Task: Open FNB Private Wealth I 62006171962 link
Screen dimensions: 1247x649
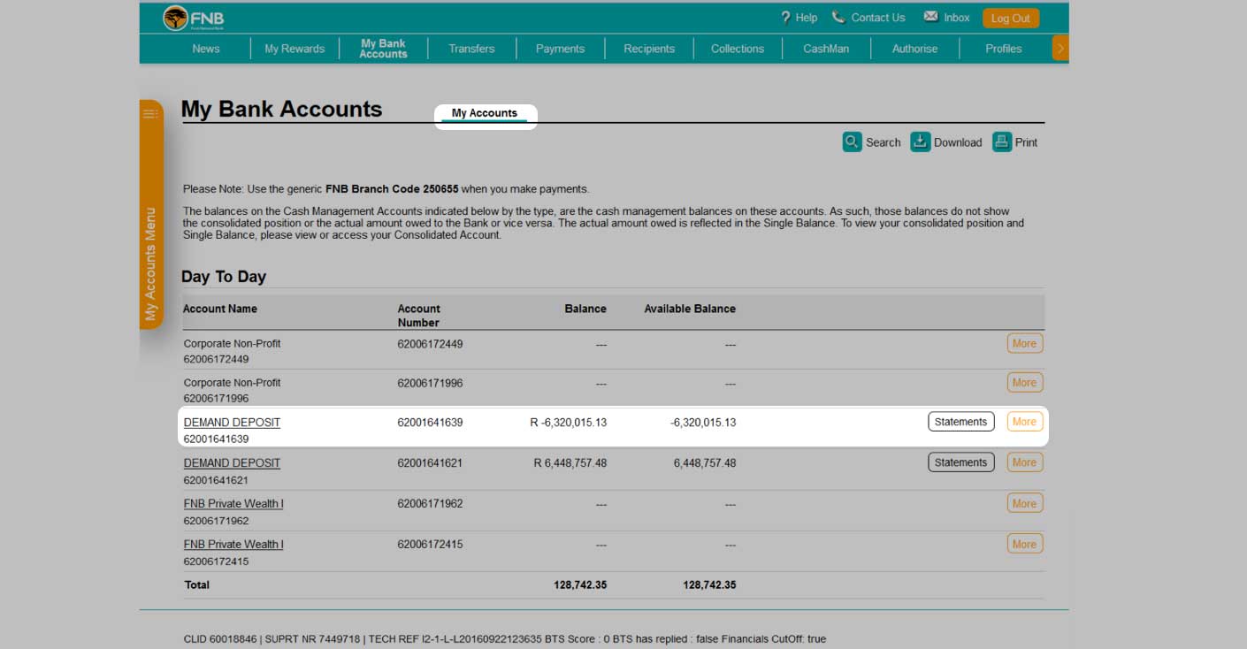Action: point(233,504)
